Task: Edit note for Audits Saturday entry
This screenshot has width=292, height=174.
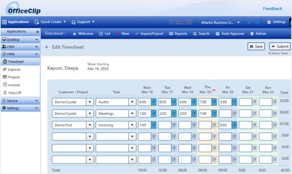Action: [254, 102]
